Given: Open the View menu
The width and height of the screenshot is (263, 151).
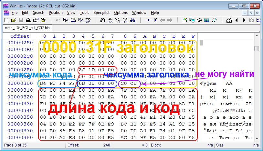Looking at the screenshot, I should tap(71, 13).
